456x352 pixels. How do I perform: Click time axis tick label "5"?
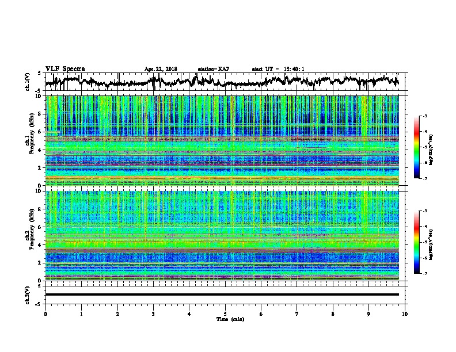click(x=225, y=314)
